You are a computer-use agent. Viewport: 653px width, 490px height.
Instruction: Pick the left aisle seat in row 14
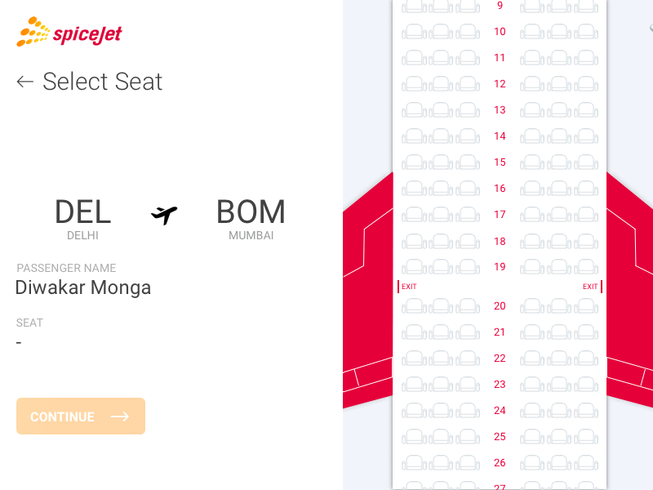468,136
